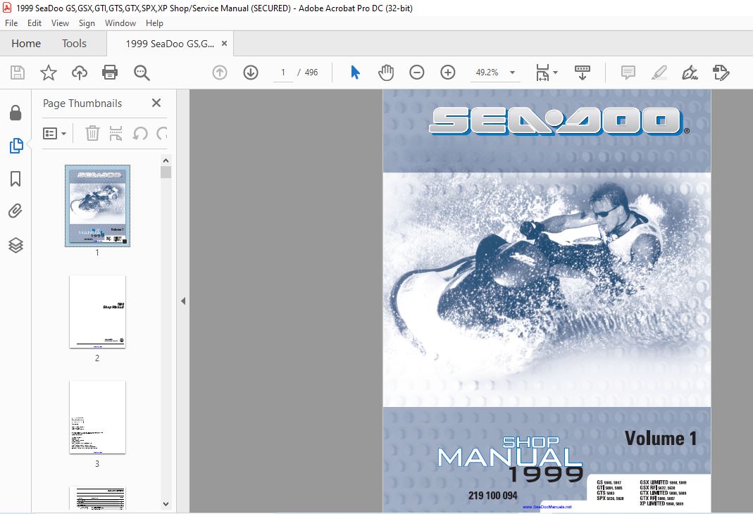
Task: Select the Highlight text tool
Action: [659, 73]
